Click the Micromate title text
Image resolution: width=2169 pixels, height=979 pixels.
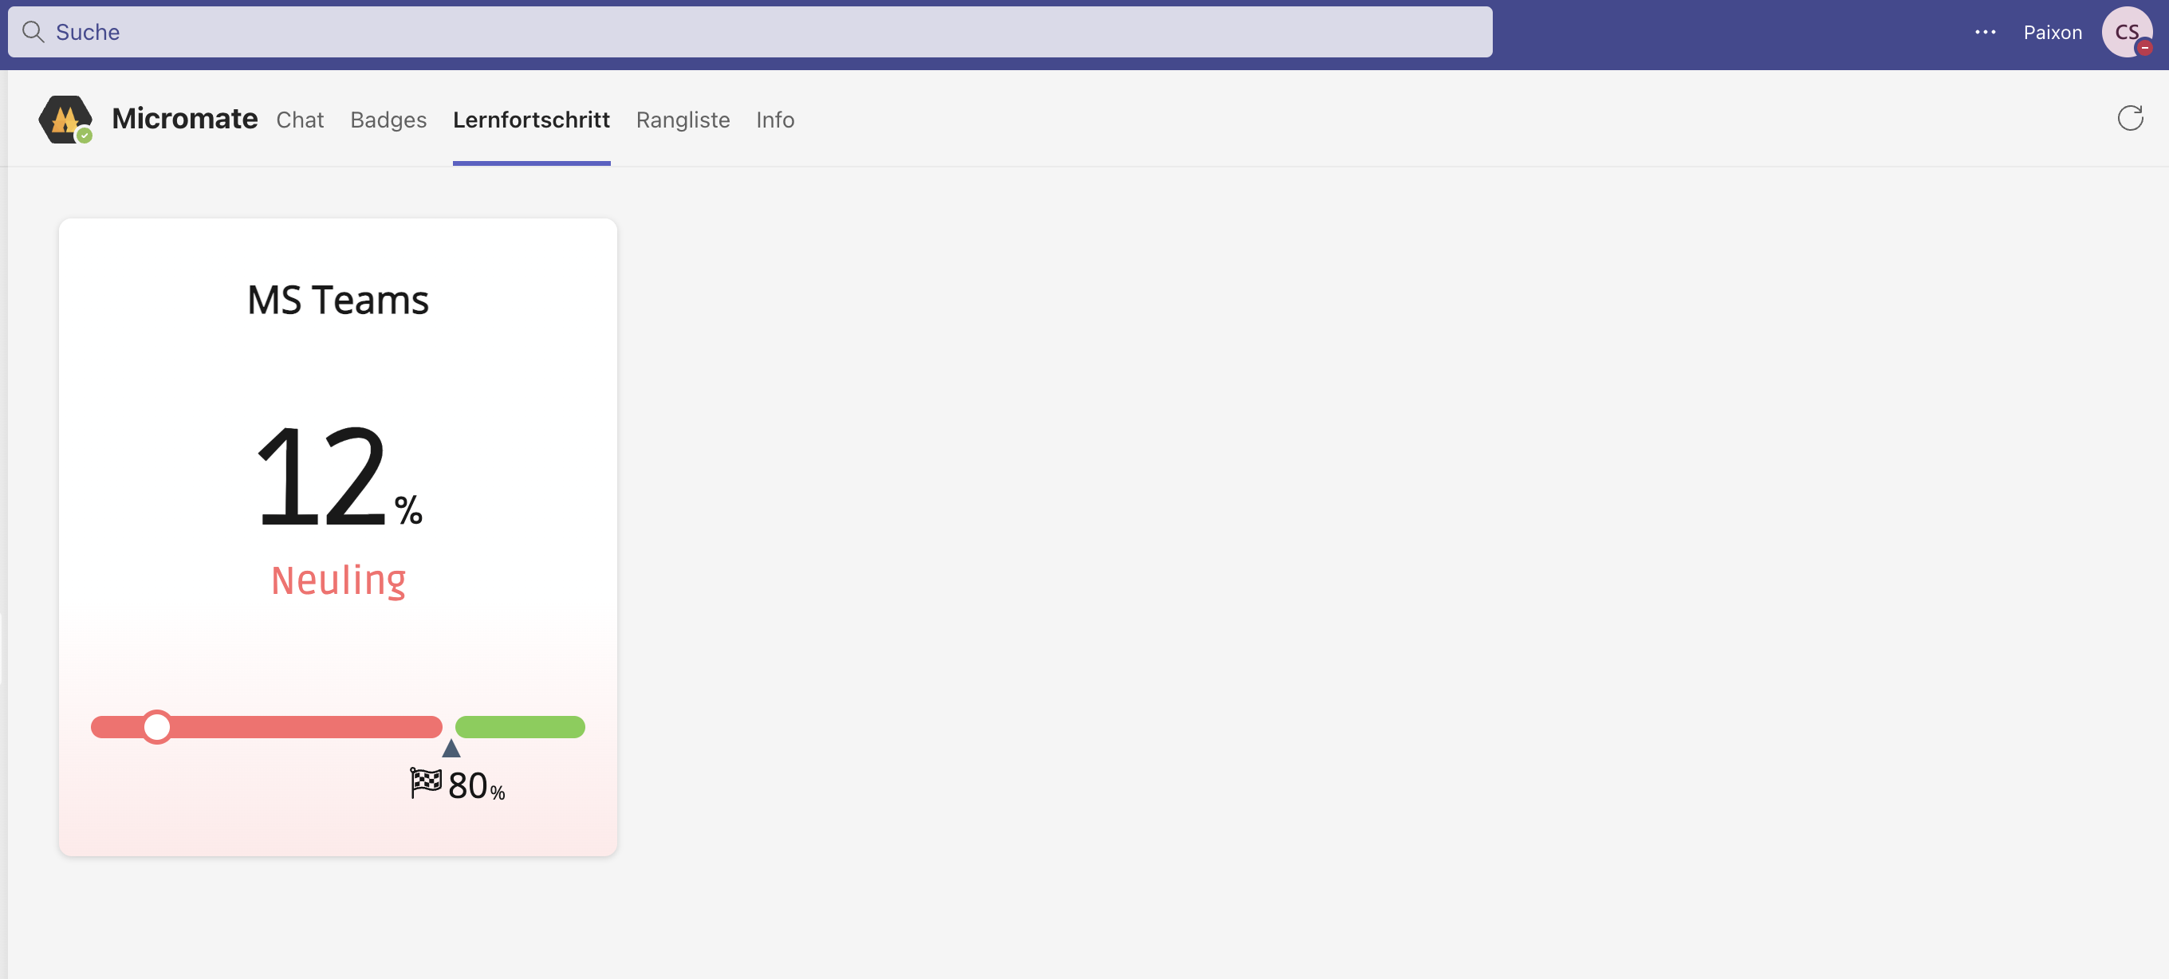[185, 119]
